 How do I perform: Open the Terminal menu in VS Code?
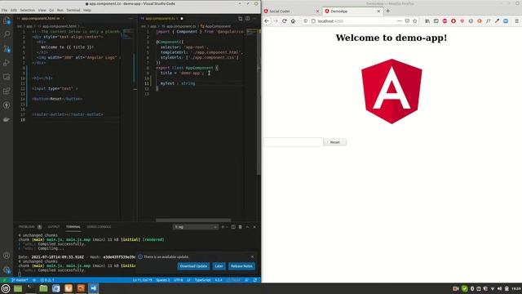tap(73, 11)
